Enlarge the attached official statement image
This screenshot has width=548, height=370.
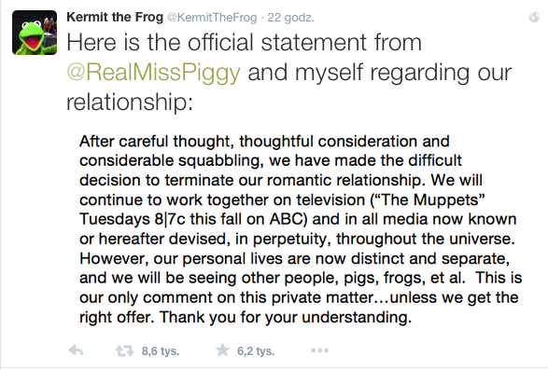point(301,229)
